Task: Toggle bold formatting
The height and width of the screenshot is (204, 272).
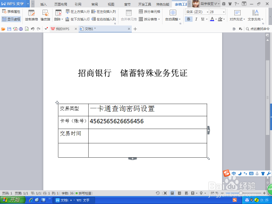Action: 189,19
